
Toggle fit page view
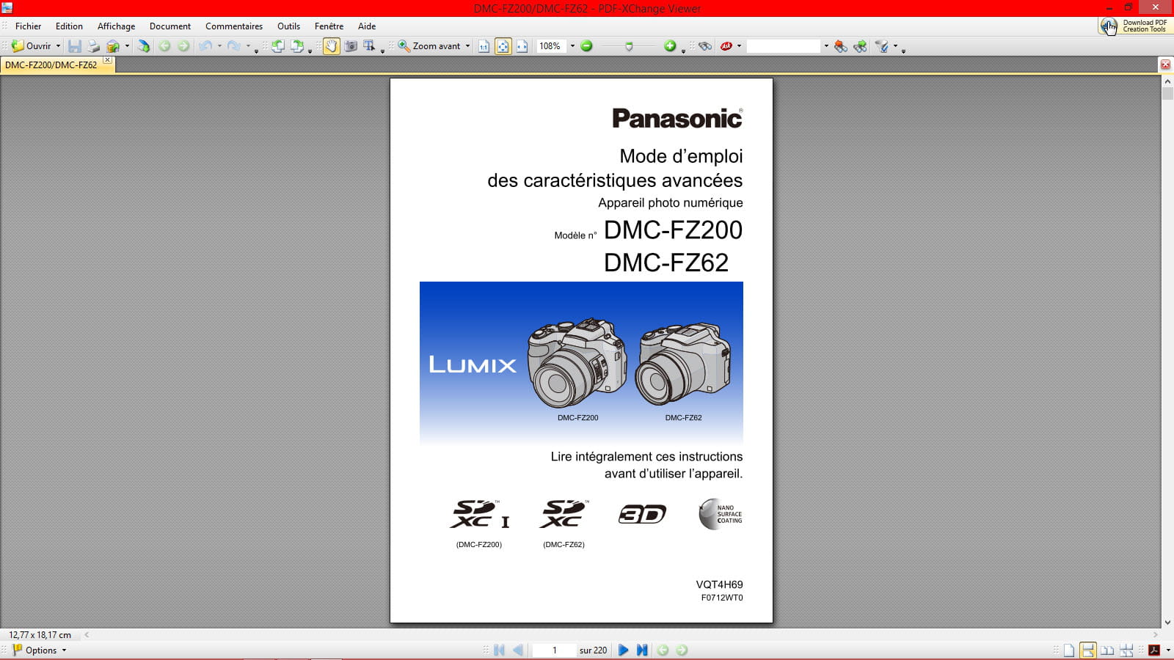click(x=503, y=46)
